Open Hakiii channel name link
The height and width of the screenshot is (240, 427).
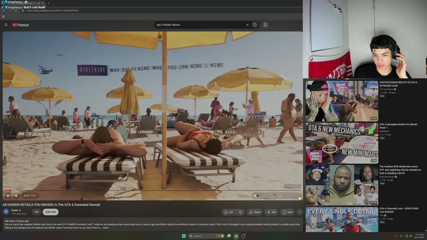click(15, 210)
